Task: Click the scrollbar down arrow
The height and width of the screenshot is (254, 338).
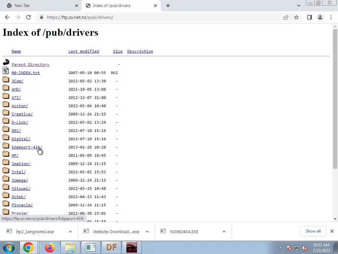Action: [335, 219]
